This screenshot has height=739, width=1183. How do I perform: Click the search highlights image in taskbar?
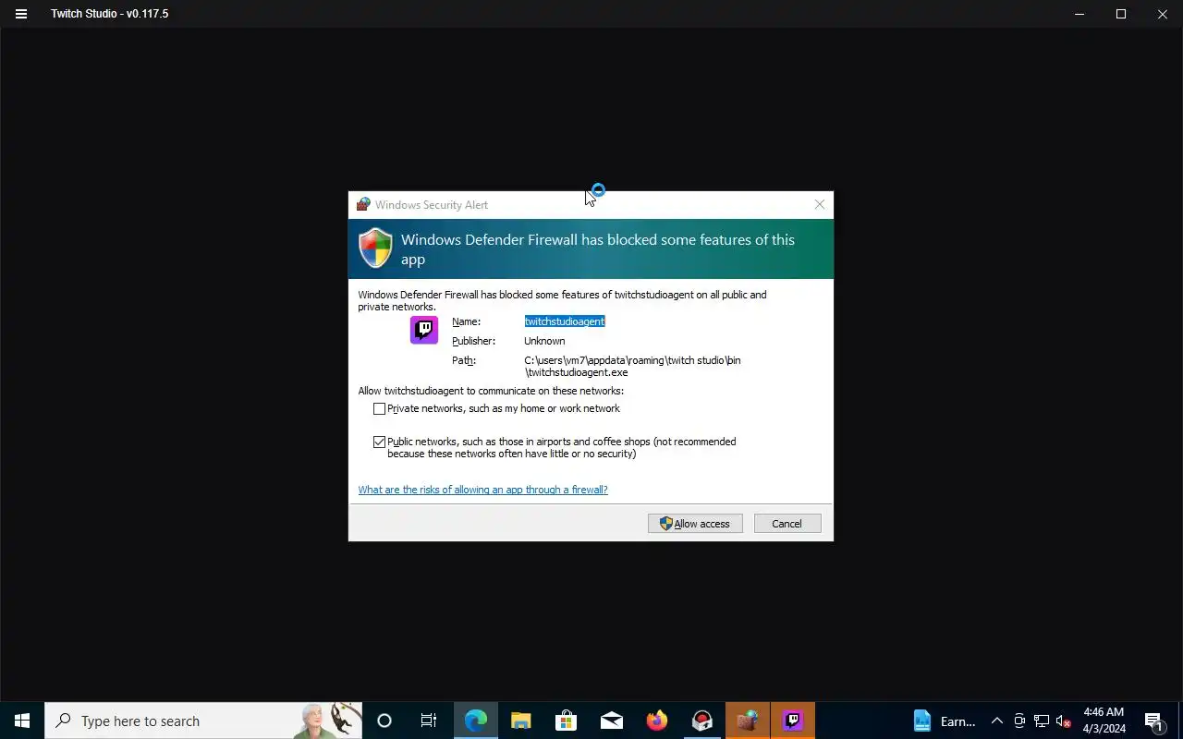pos(327,721)
